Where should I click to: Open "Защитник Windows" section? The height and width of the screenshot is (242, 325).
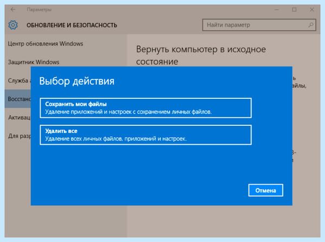pyautogui.click(x=34, y=62)
